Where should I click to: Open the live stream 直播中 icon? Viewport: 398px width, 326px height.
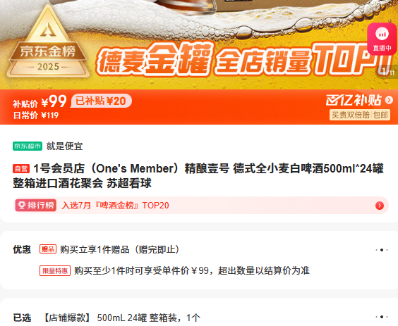pos(382,39)
